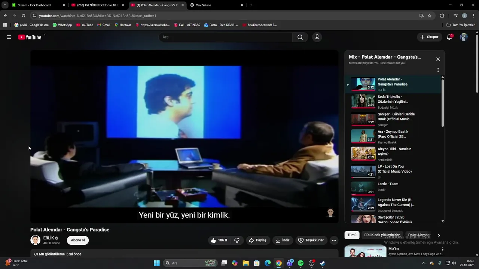Go back in browser history
This screenshot has width=479, height=269.
pyautogui.click(x=5, y=16)
